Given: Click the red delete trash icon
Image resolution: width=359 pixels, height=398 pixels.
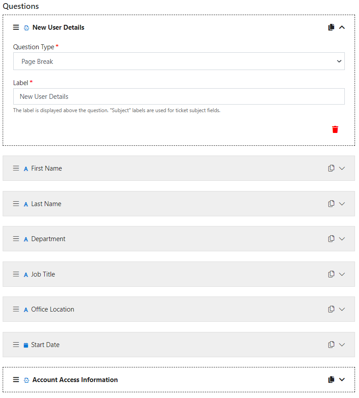Looking at the screenshot, I should (335, 129).
